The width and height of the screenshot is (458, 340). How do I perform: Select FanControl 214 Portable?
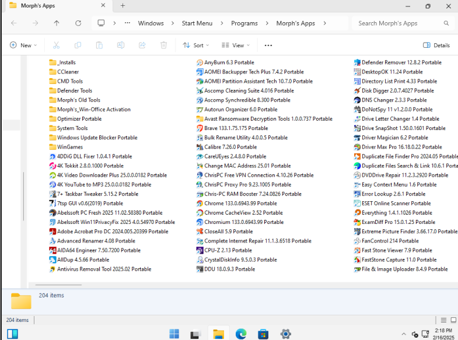click(386, 241)
